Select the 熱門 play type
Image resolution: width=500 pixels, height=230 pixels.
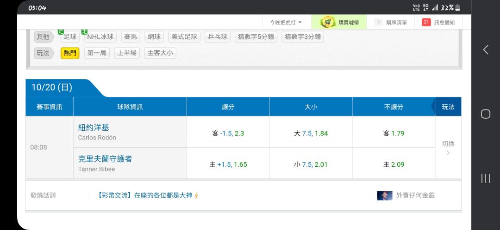[x=70, y=53]
